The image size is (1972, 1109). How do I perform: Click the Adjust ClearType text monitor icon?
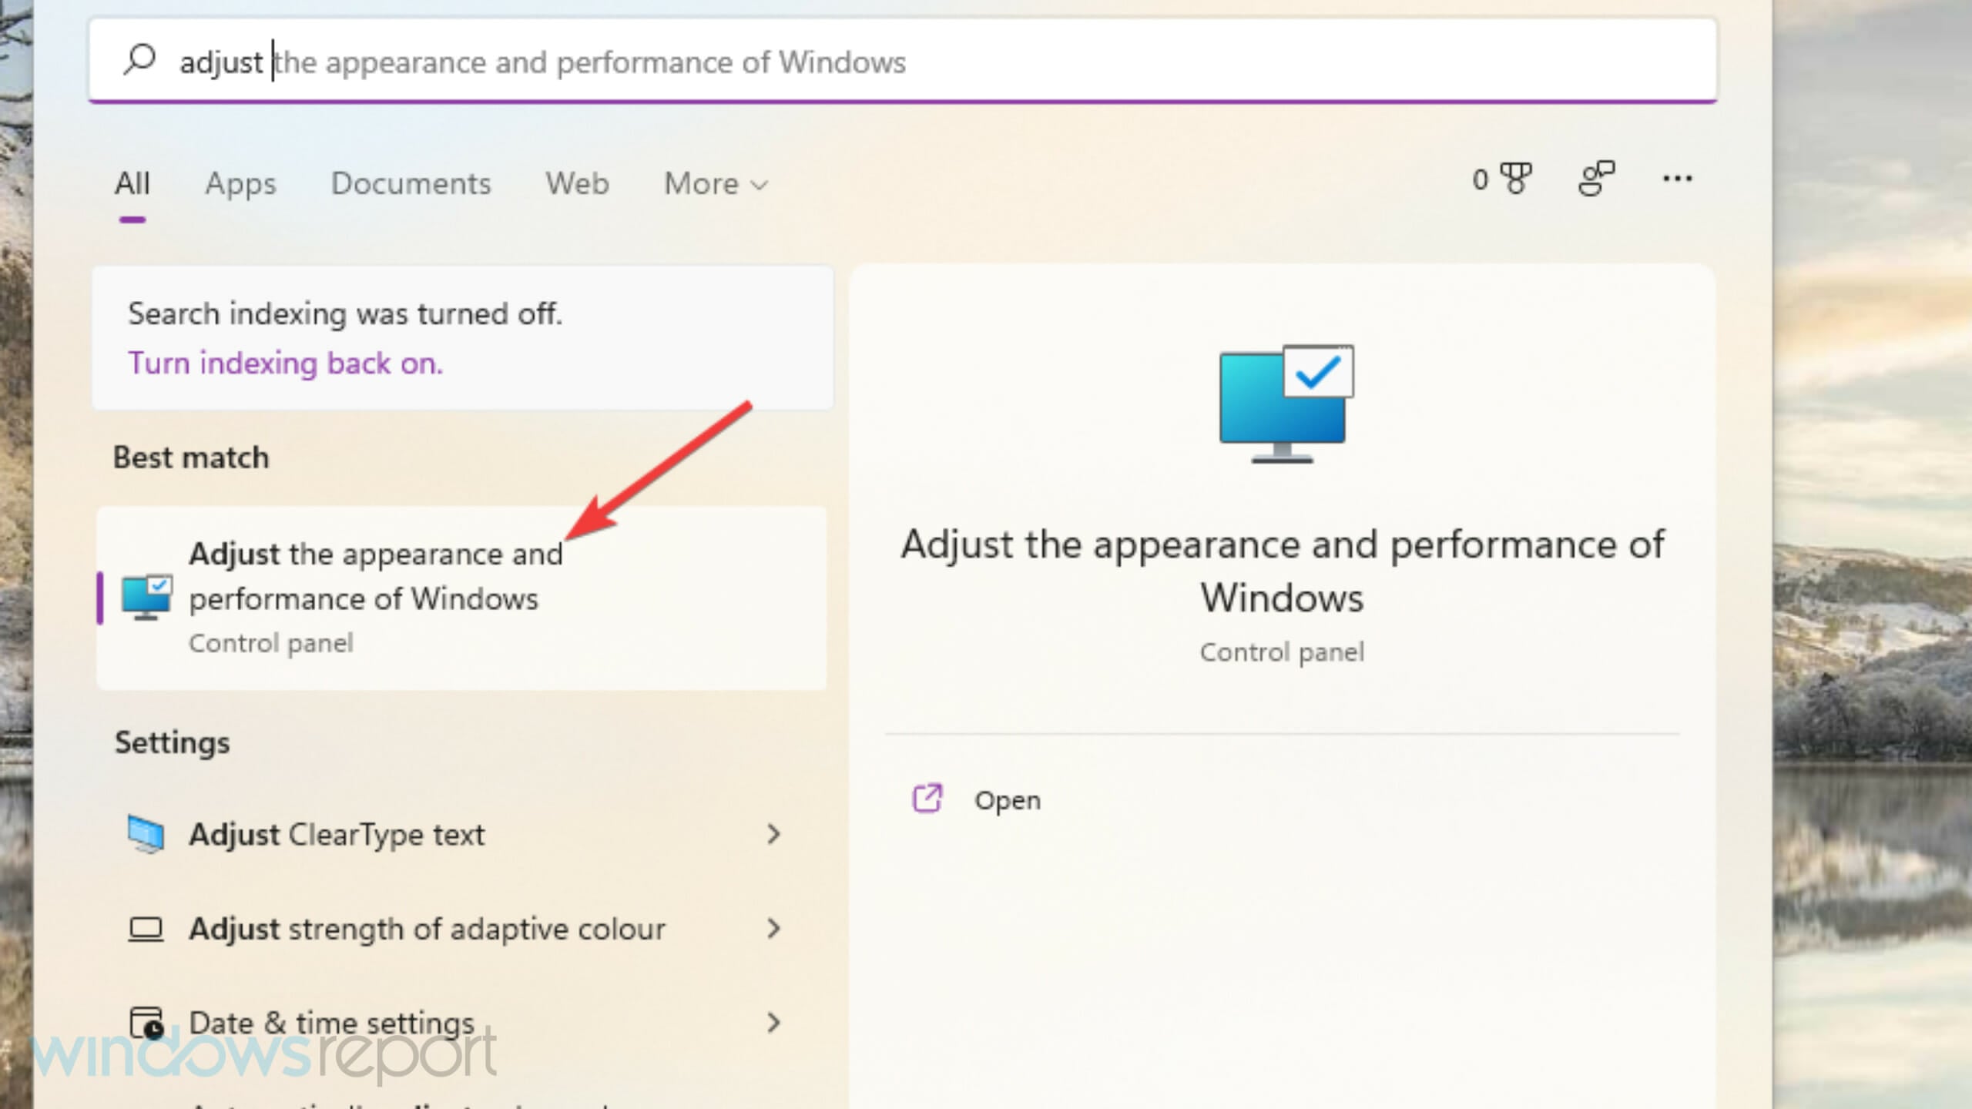(146, 834)
